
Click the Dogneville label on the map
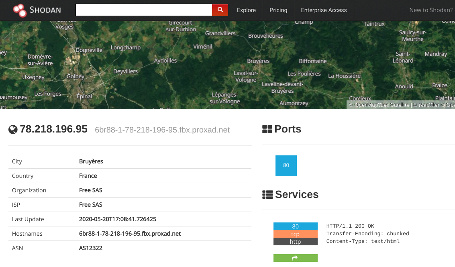click(89, 50)
